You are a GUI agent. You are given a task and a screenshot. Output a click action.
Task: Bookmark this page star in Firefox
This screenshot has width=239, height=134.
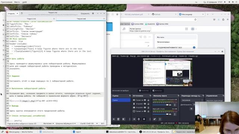(195, 19)
